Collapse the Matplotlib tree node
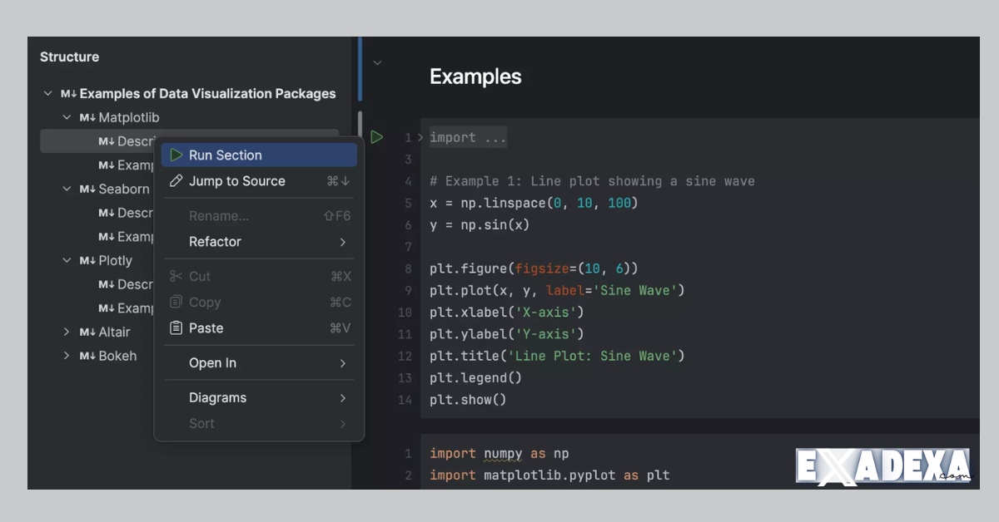Image resolution: width=999 pixels, height=522 pixels. [67, 117]
